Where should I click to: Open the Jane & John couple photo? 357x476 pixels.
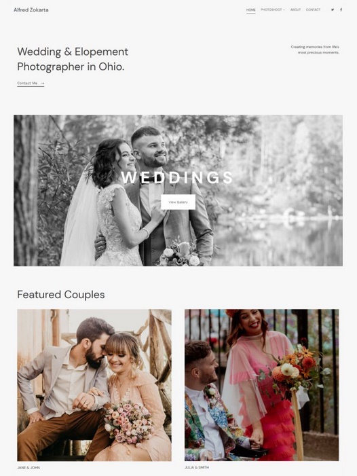click(94, 385)
